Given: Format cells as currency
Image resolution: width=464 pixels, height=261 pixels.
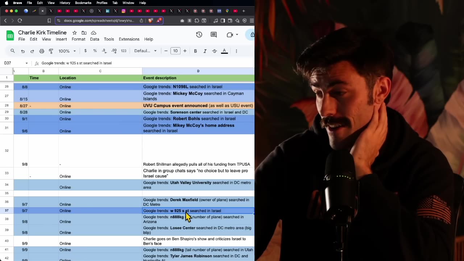Looking at the screenshot, I should click(x=85, y=51).
